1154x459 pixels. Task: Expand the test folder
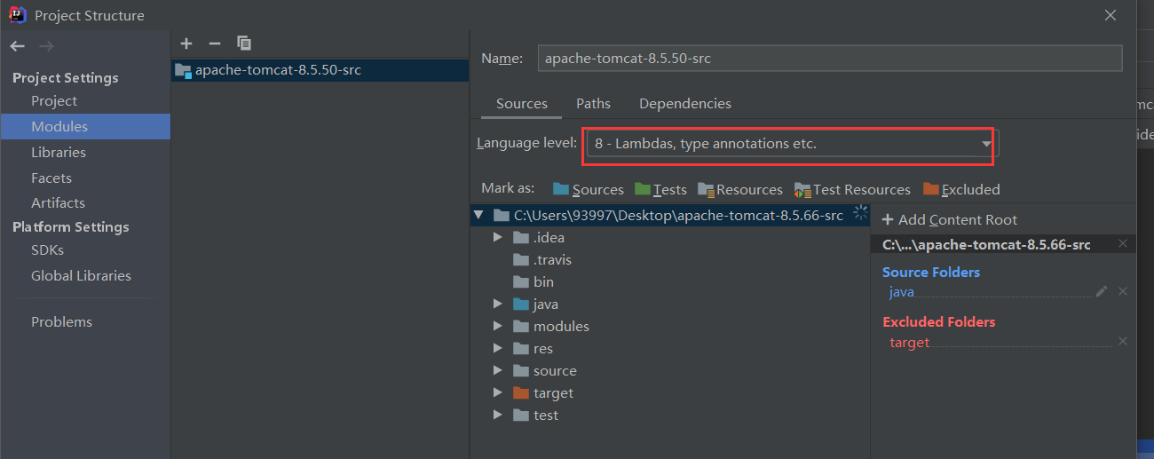[498, 415]
